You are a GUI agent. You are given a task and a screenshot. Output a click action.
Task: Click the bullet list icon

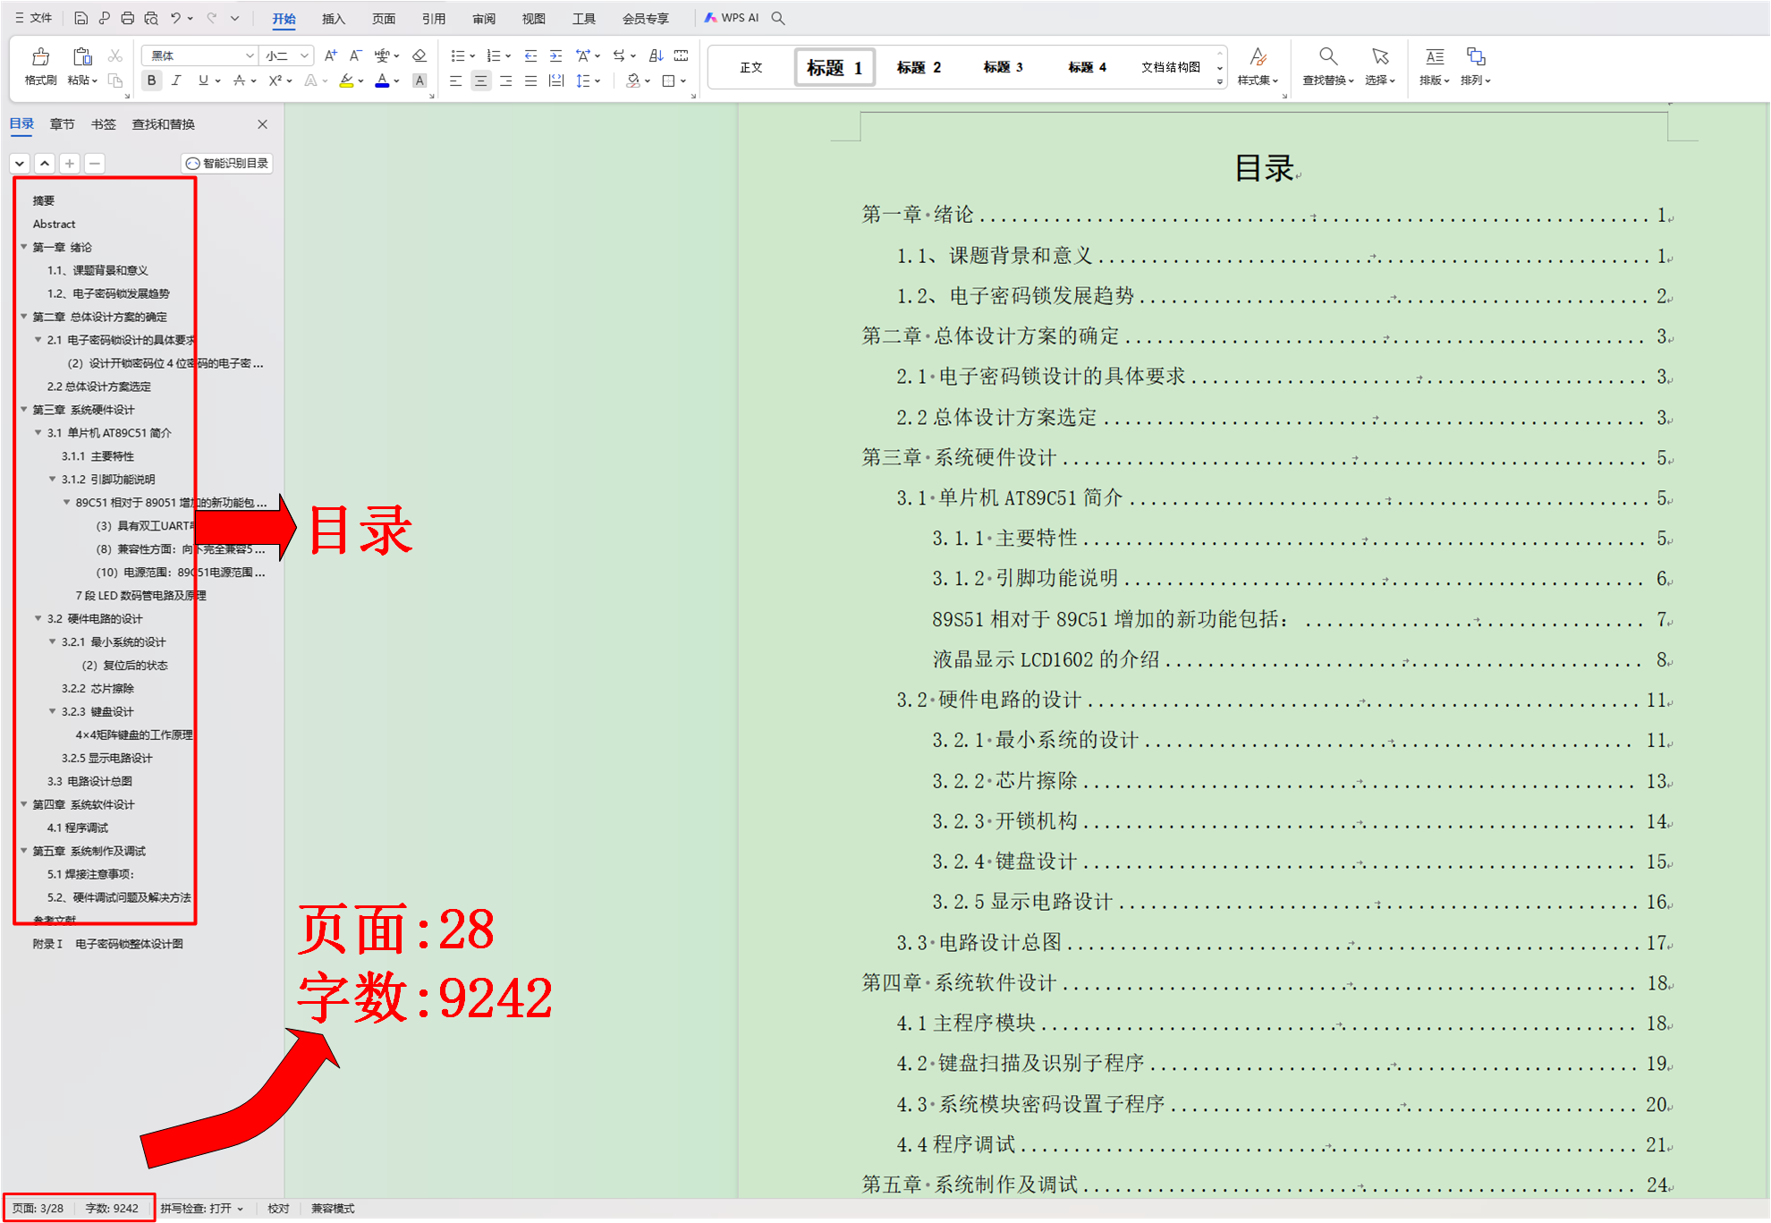[x=457, y=55]
